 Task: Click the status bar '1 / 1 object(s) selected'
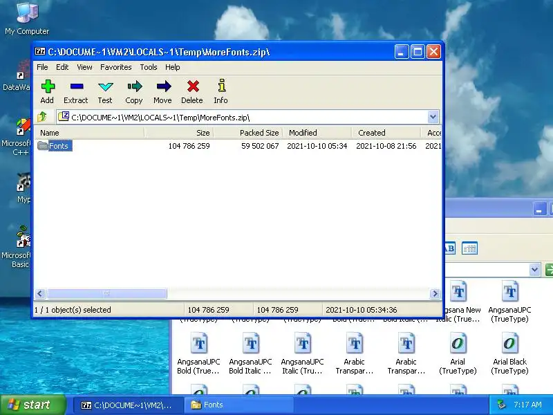click(73, 310)
